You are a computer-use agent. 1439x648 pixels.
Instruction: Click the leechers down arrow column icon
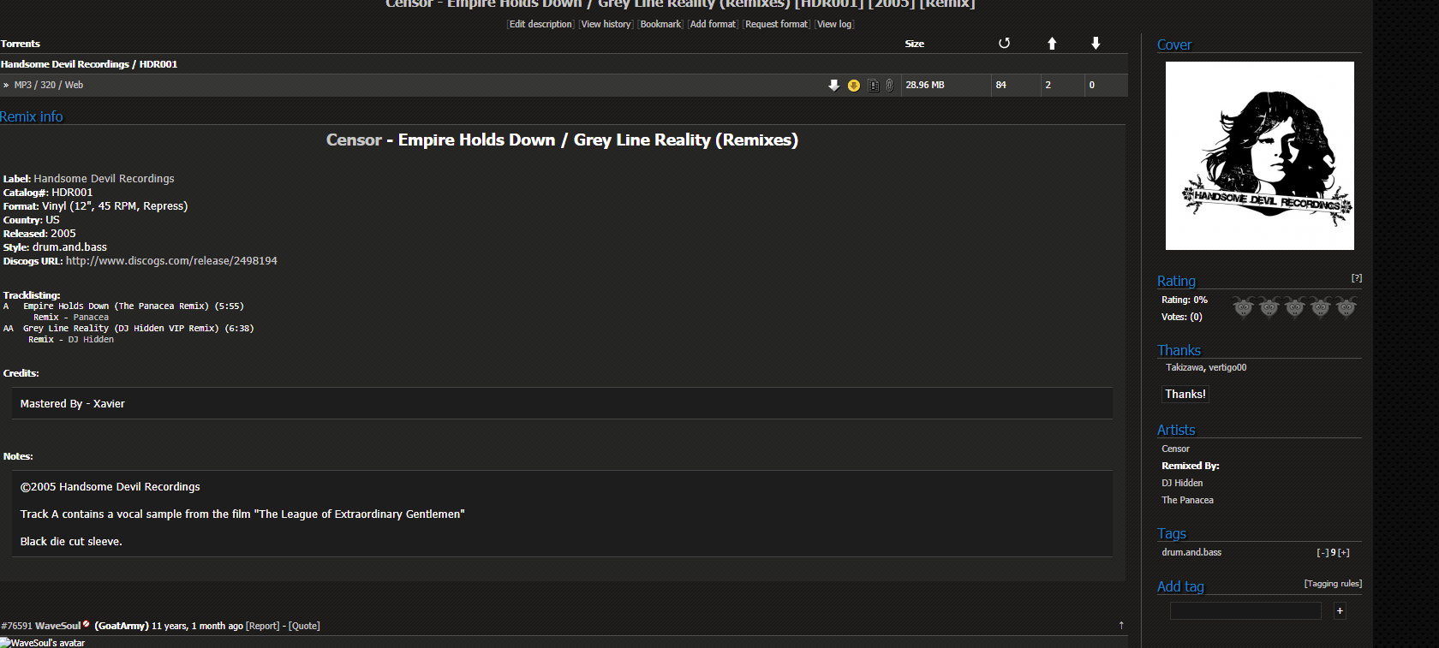[x=1096, y=43]
